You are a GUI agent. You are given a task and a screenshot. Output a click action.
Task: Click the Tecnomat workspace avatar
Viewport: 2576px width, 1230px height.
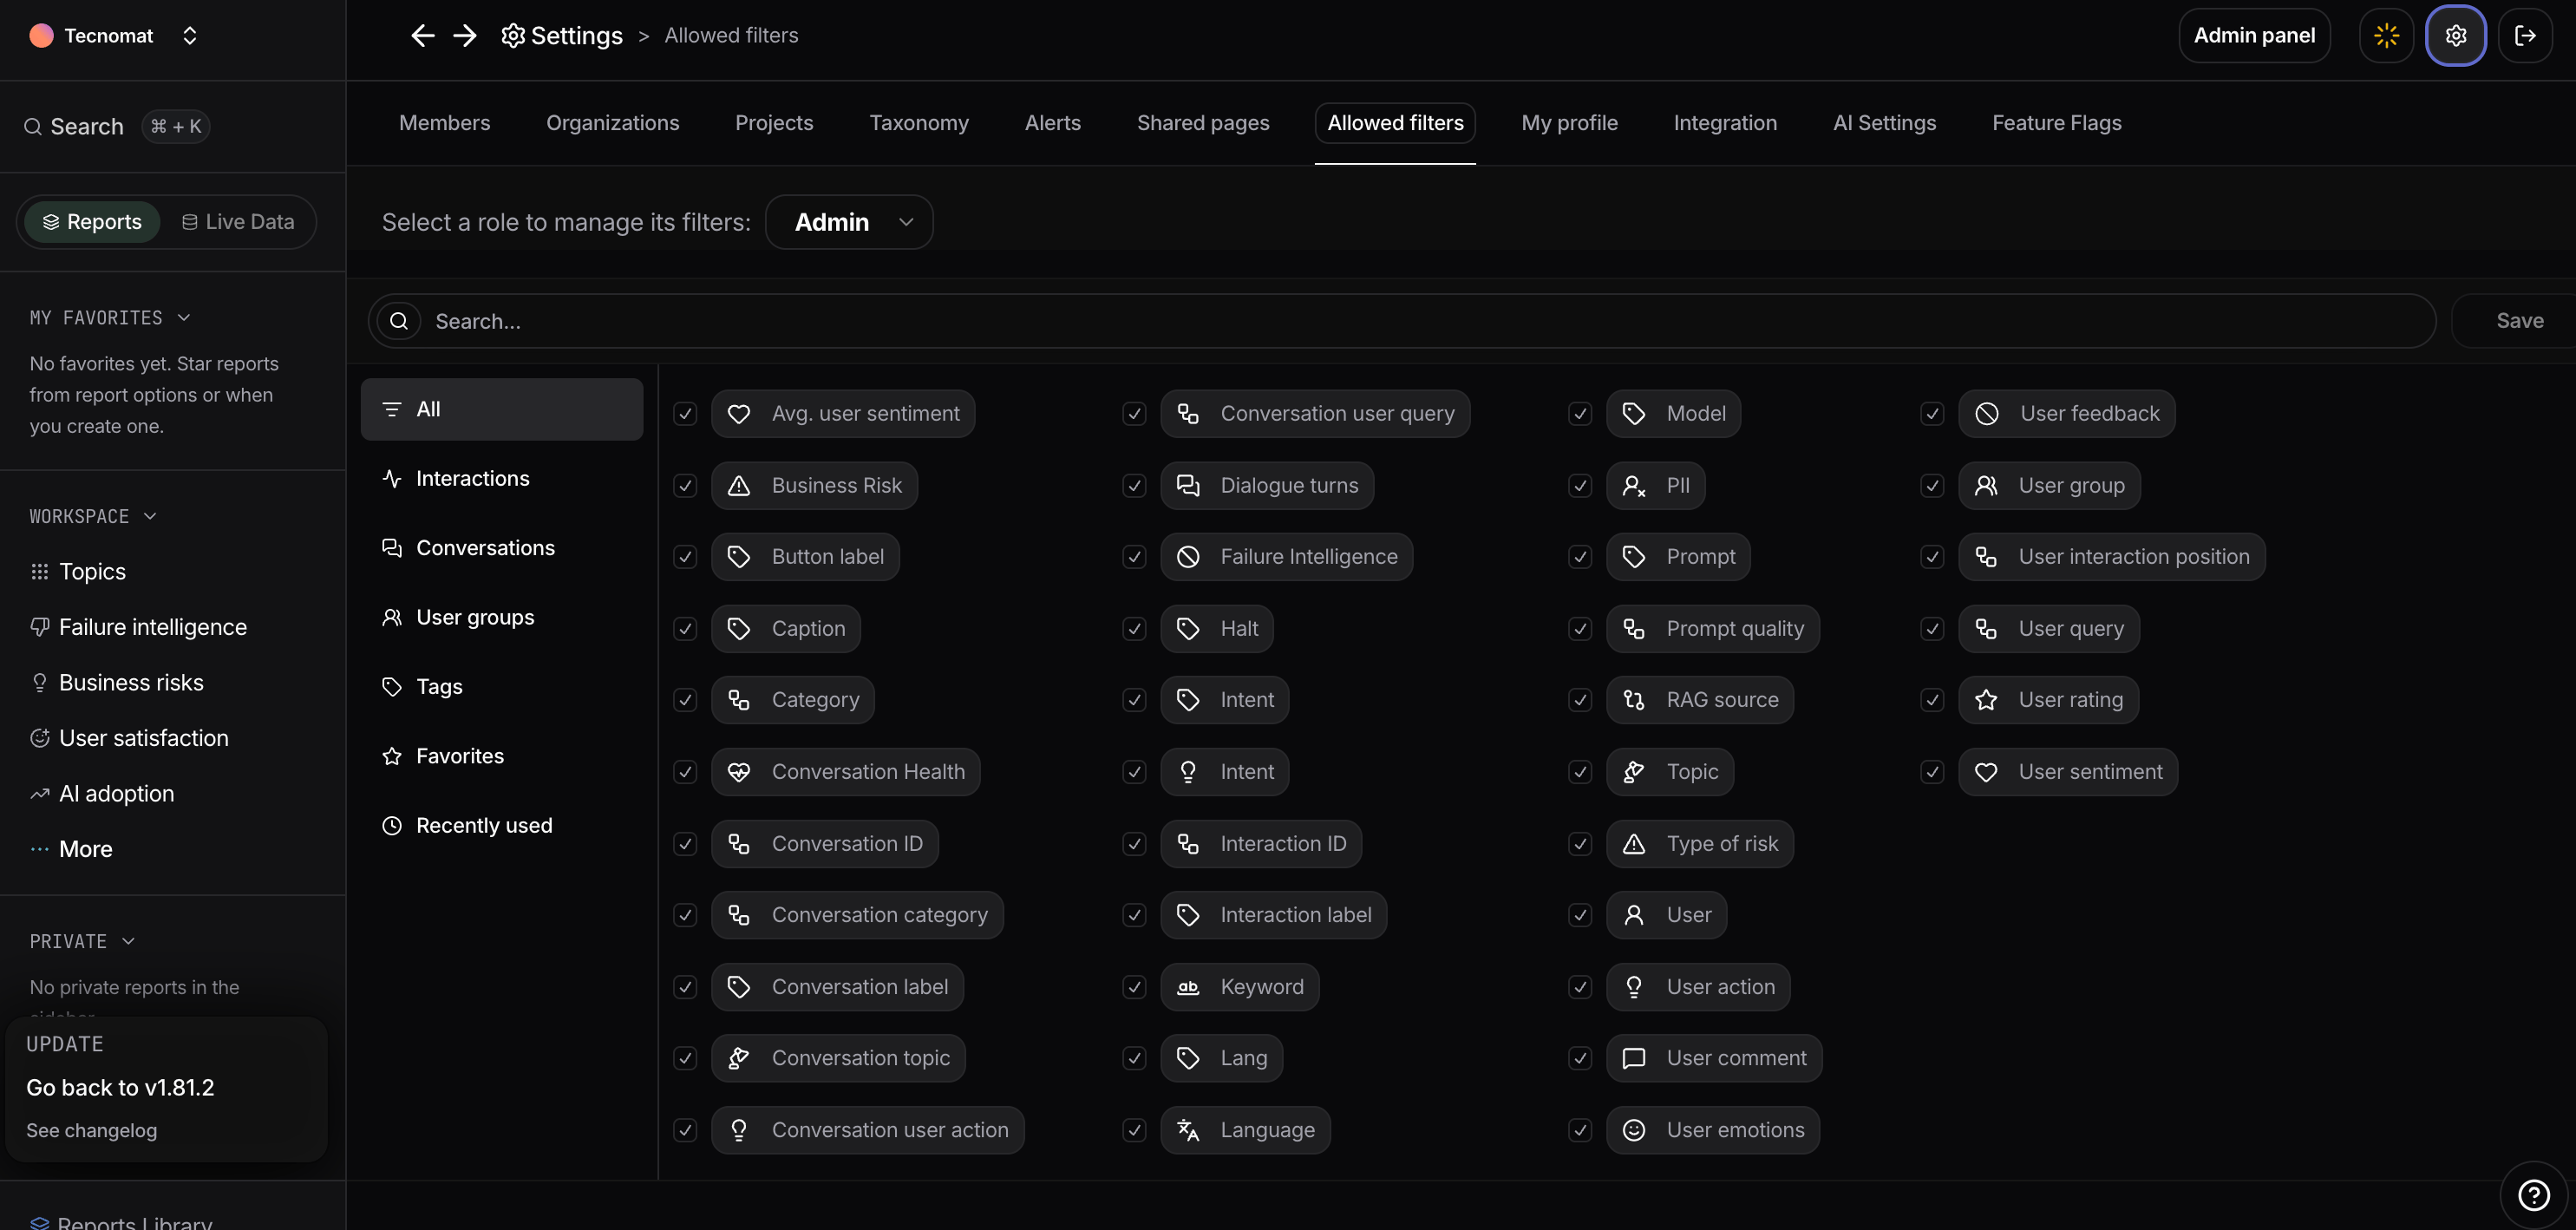41,36
